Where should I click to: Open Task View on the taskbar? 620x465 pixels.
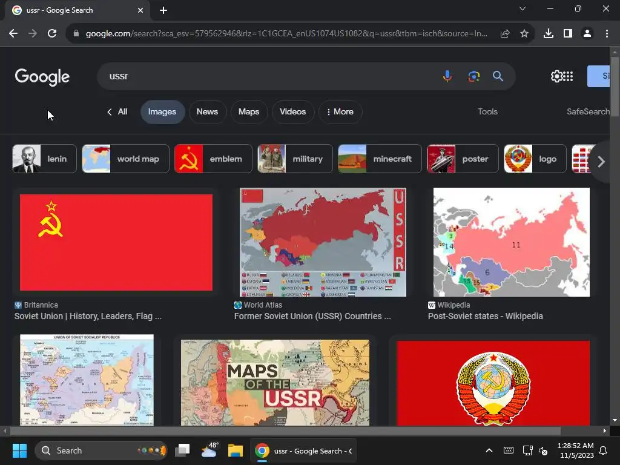[x=183, y=450]
